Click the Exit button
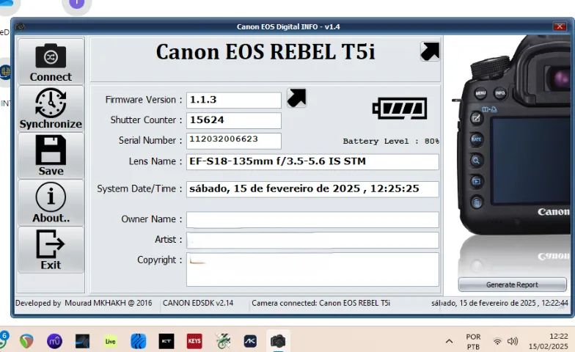 [51, 249]
